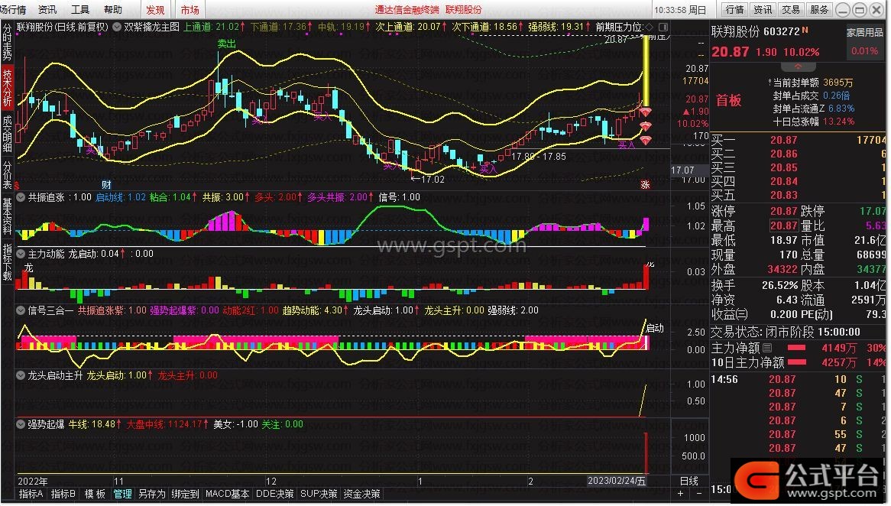Open the 分时走势 sidebar view
Screen dimensions: 891x506
[x=7, y=41]
